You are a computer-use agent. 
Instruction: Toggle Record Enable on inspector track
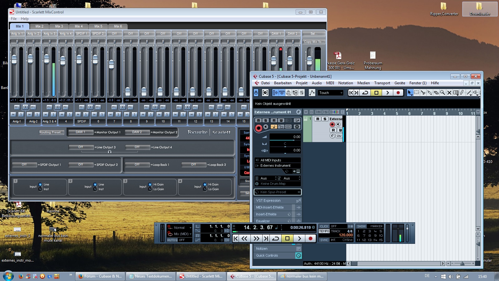click(258, 128)
